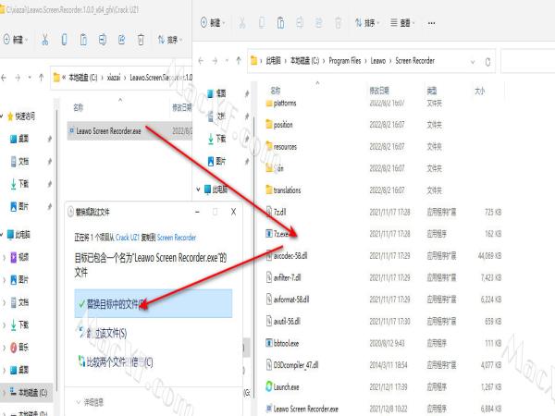Viewport: 555px width, 416px height.
Task: Open the Sort dropdown in left window toolbar
Action: 170,40
